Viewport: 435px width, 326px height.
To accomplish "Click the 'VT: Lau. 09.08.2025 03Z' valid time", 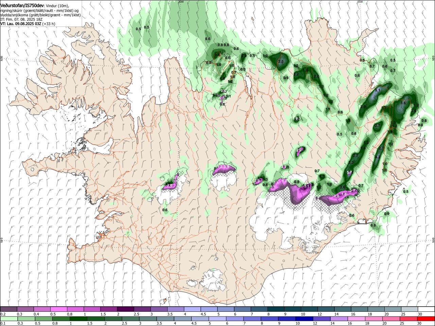I will (x=20, y=24).
